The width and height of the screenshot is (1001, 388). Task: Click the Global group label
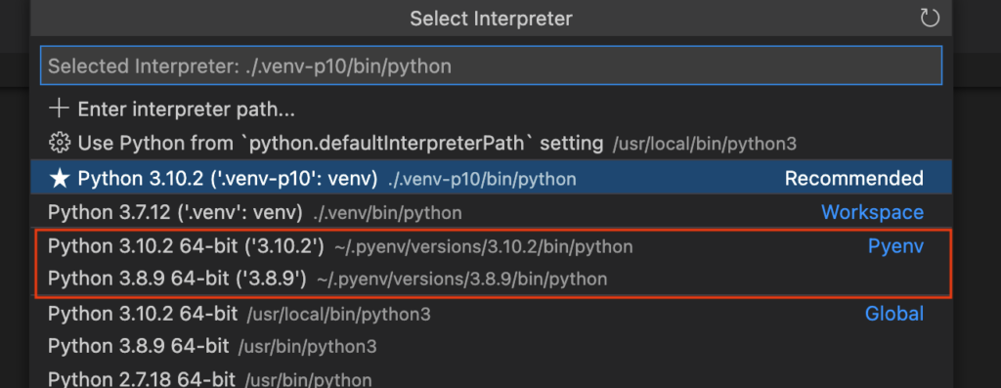coord(894,314)
